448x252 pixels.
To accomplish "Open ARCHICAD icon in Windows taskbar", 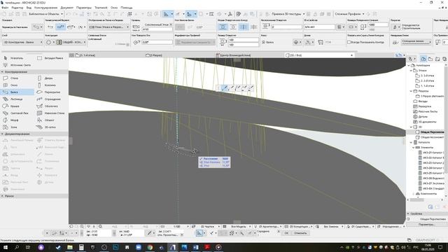I will coord(173,247).
